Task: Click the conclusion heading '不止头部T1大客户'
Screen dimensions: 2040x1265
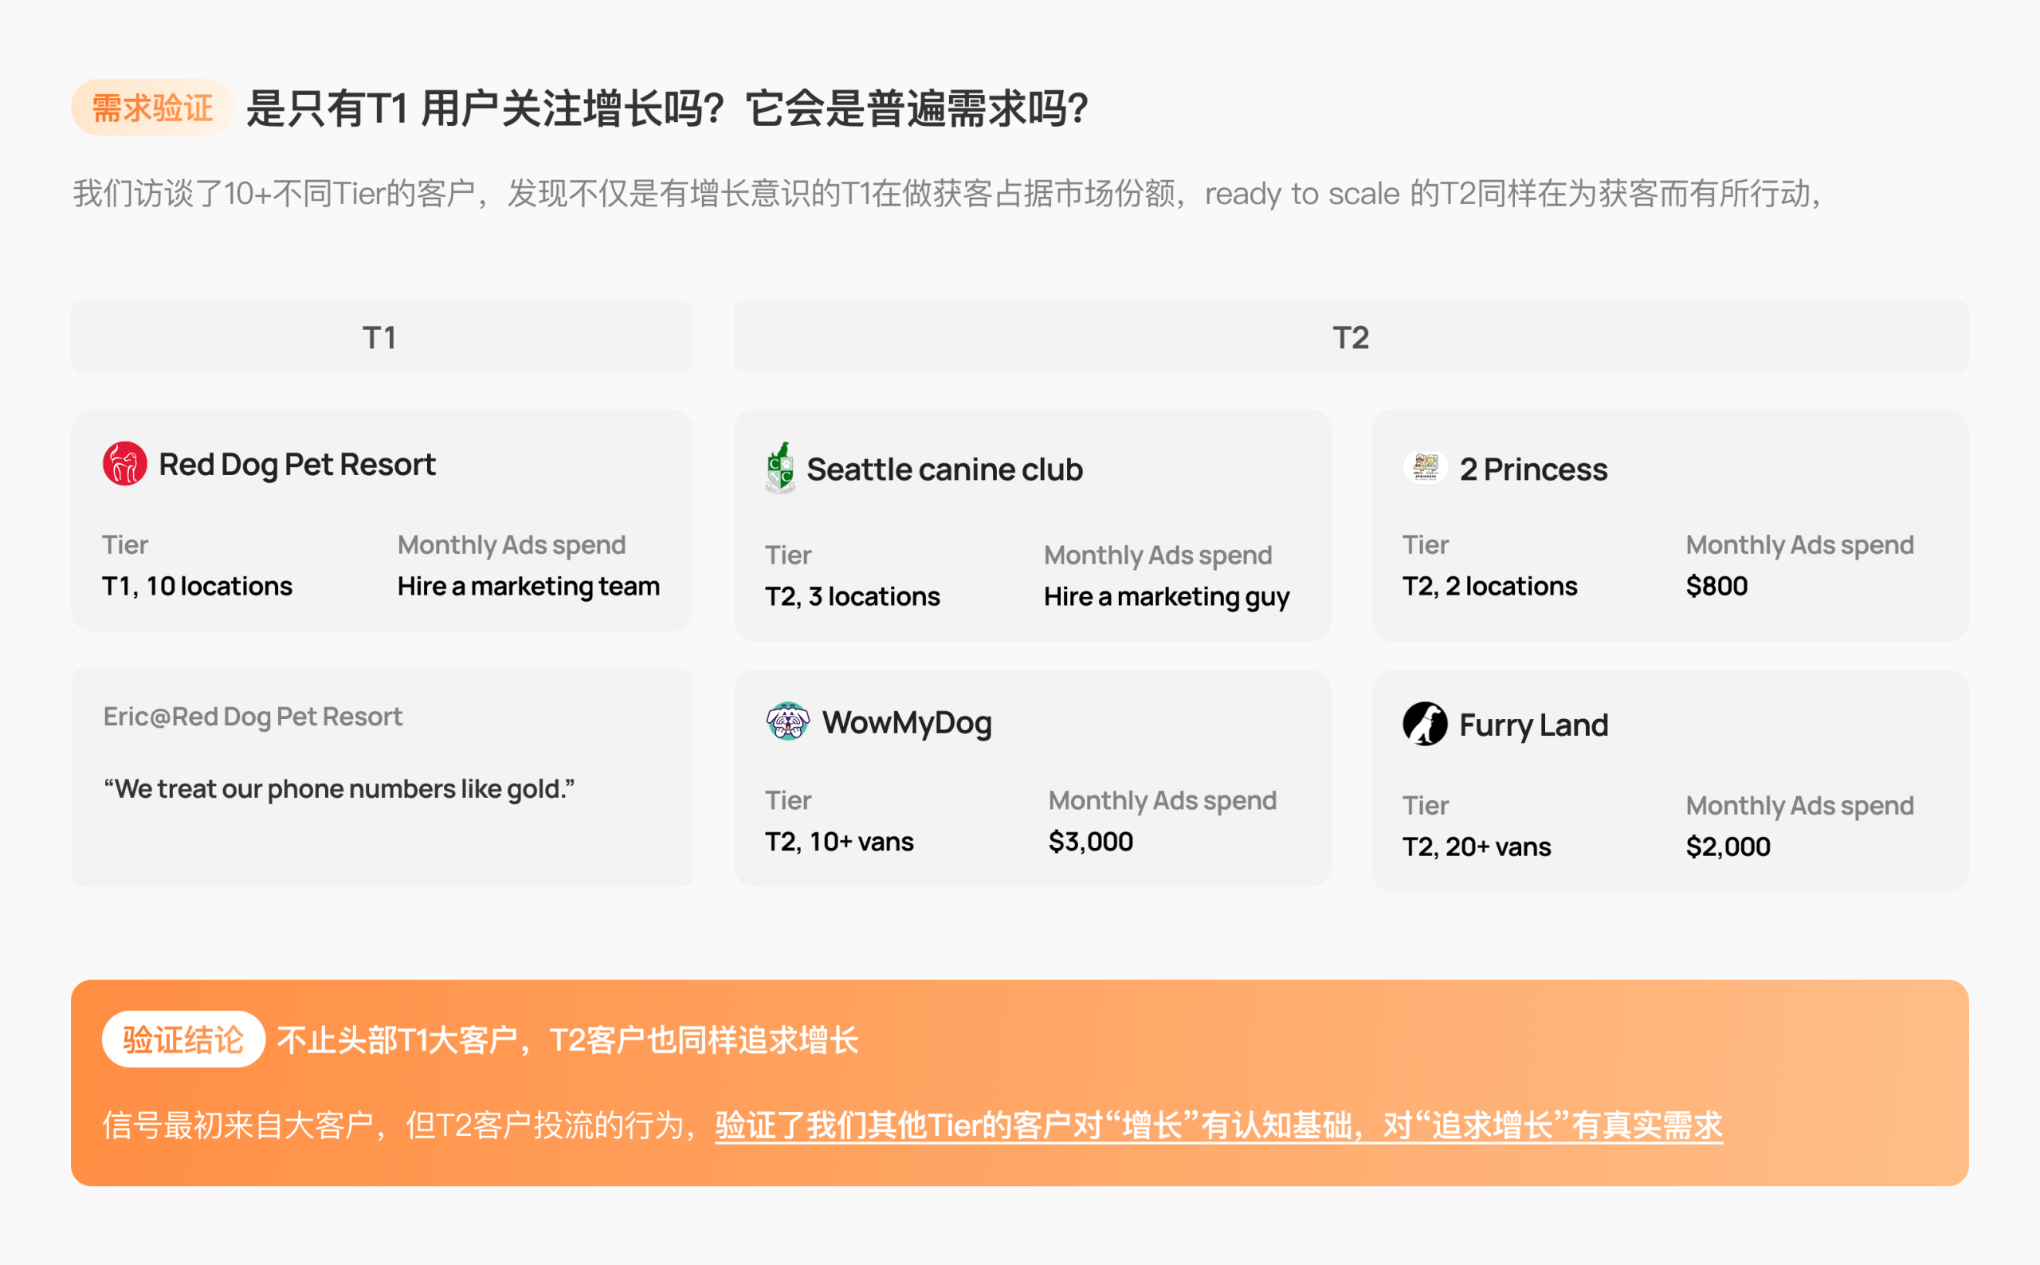Action: 567,1040
